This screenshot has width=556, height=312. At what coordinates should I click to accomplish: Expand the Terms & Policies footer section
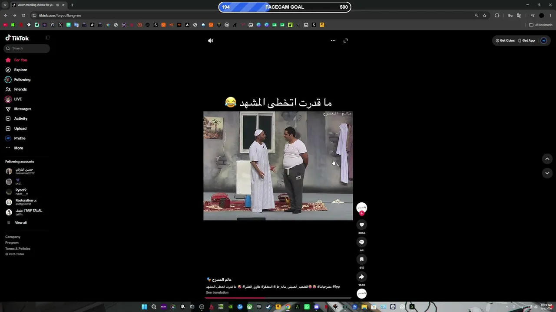coord(18,249)
